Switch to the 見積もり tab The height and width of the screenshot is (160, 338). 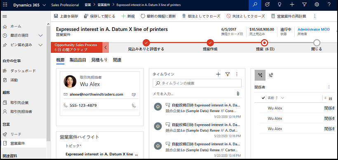(99, 60)
